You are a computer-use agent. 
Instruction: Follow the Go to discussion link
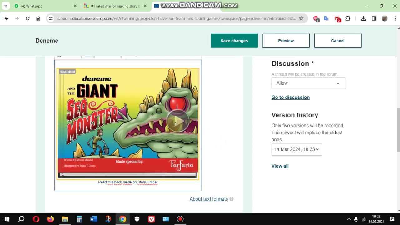pos(291,97)
